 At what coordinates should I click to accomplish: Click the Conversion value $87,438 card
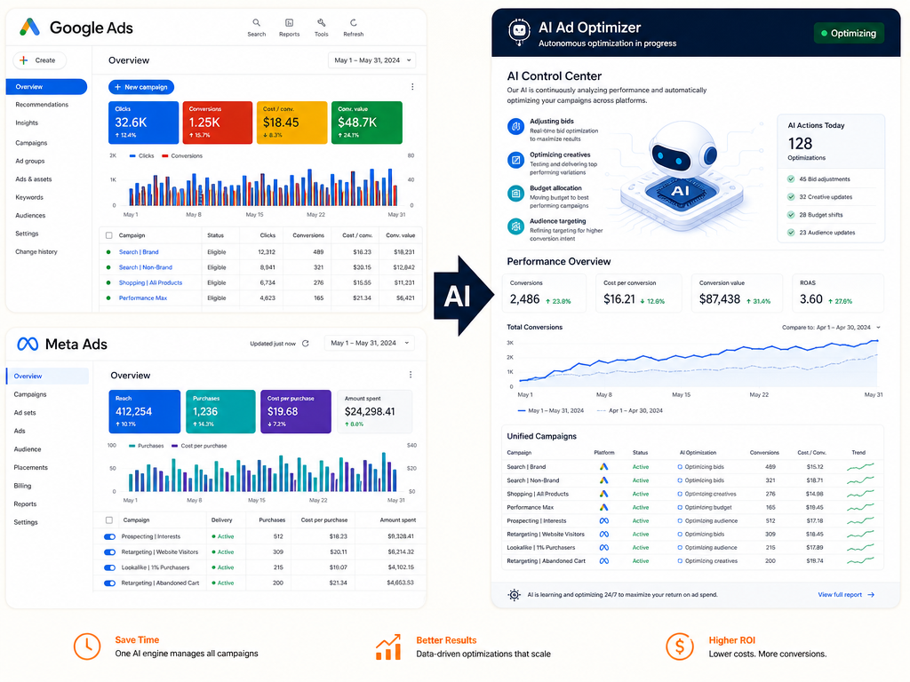point(737,293)
